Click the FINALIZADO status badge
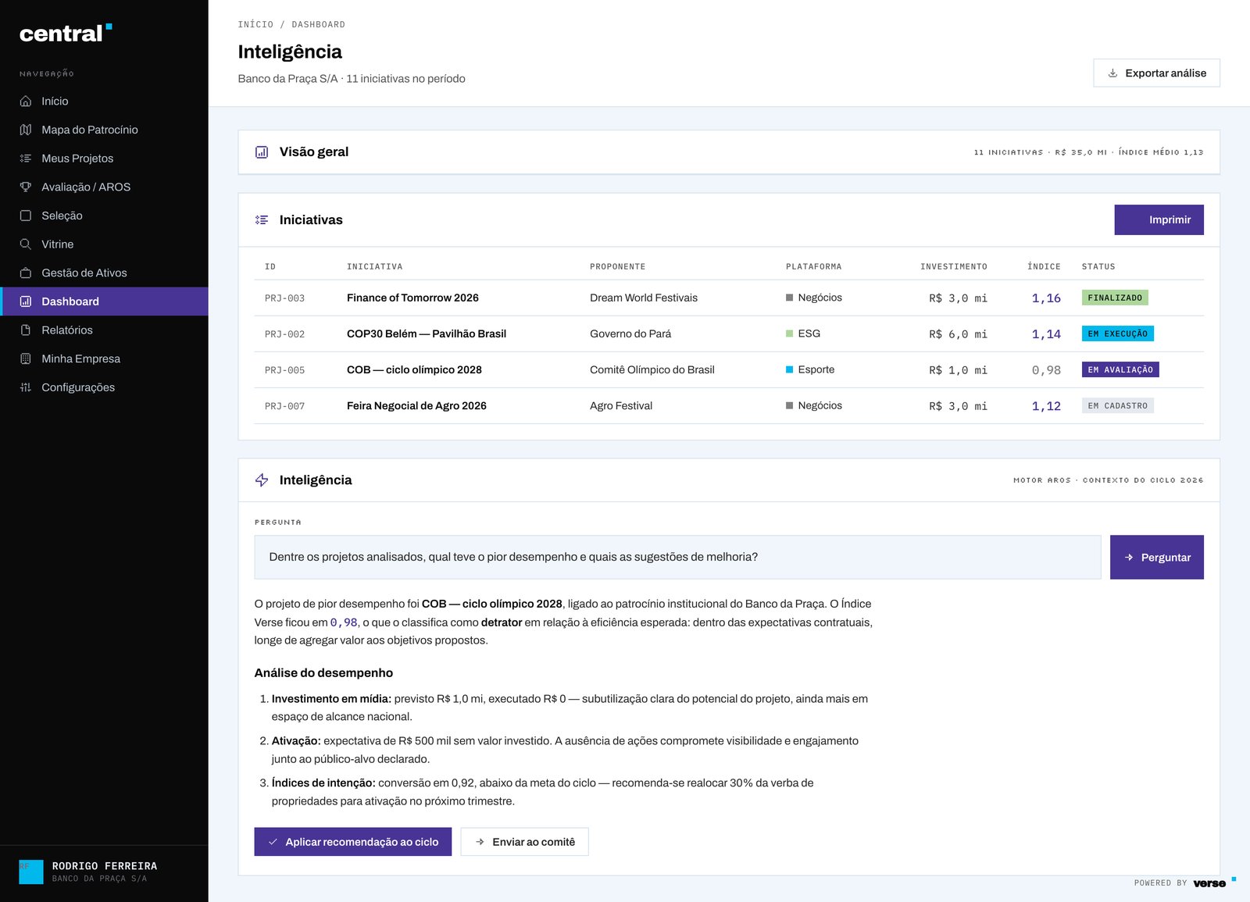 pyautogui.click(x=1115, y=298)
